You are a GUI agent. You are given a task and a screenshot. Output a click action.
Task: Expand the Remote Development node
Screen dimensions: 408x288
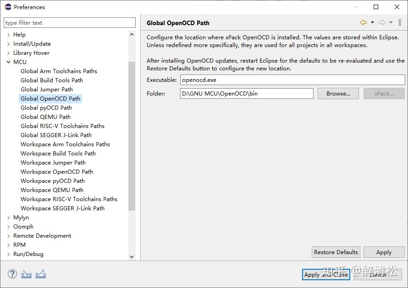(9, 236)
